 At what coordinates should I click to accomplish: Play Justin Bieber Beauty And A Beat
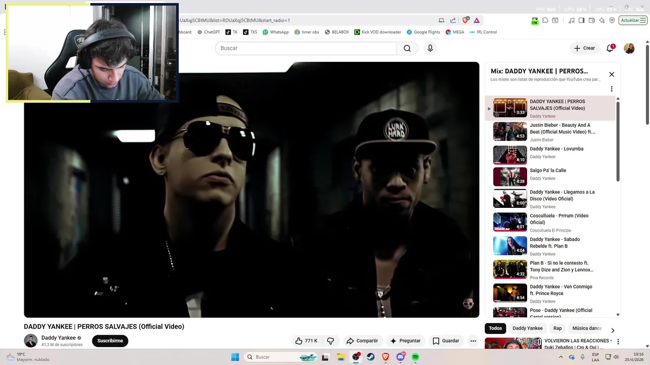click(550, 132)
